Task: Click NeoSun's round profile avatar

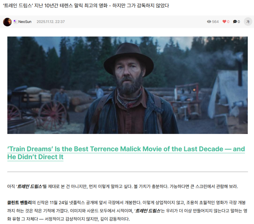Action: (x=7, y=22)
